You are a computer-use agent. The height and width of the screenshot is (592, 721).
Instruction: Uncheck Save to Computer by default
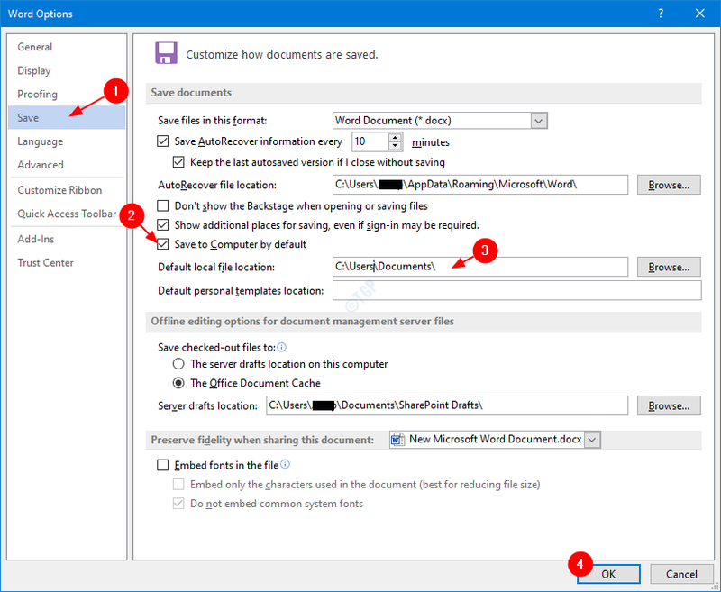pos(163,244)
